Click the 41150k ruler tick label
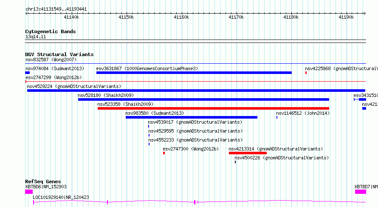Viewport: 378px width, 207px height. click(126, 17)
